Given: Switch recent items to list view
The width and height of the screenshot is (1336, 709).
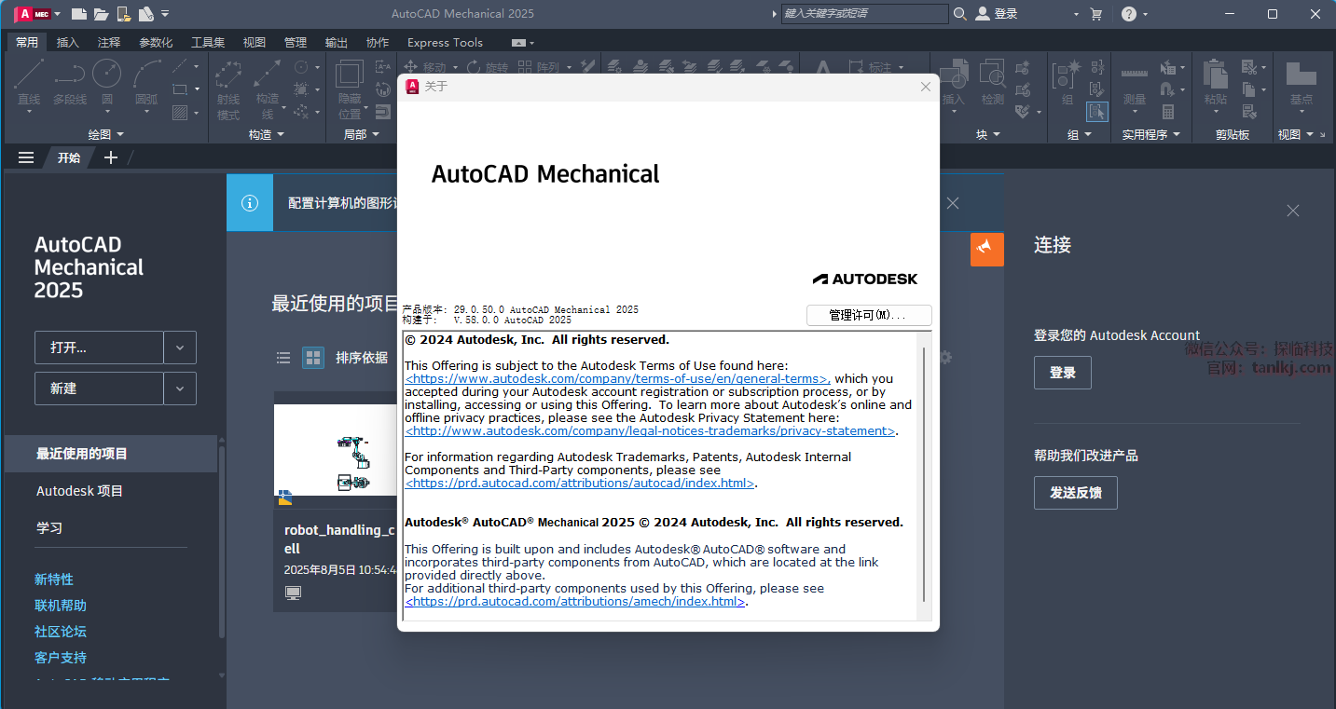Looking at the screenshot, I should (283, 358).
